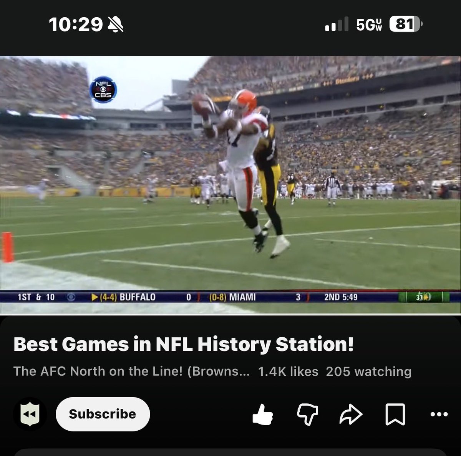Expand the 'The AFC North on the Line!' description

point(132,371)
